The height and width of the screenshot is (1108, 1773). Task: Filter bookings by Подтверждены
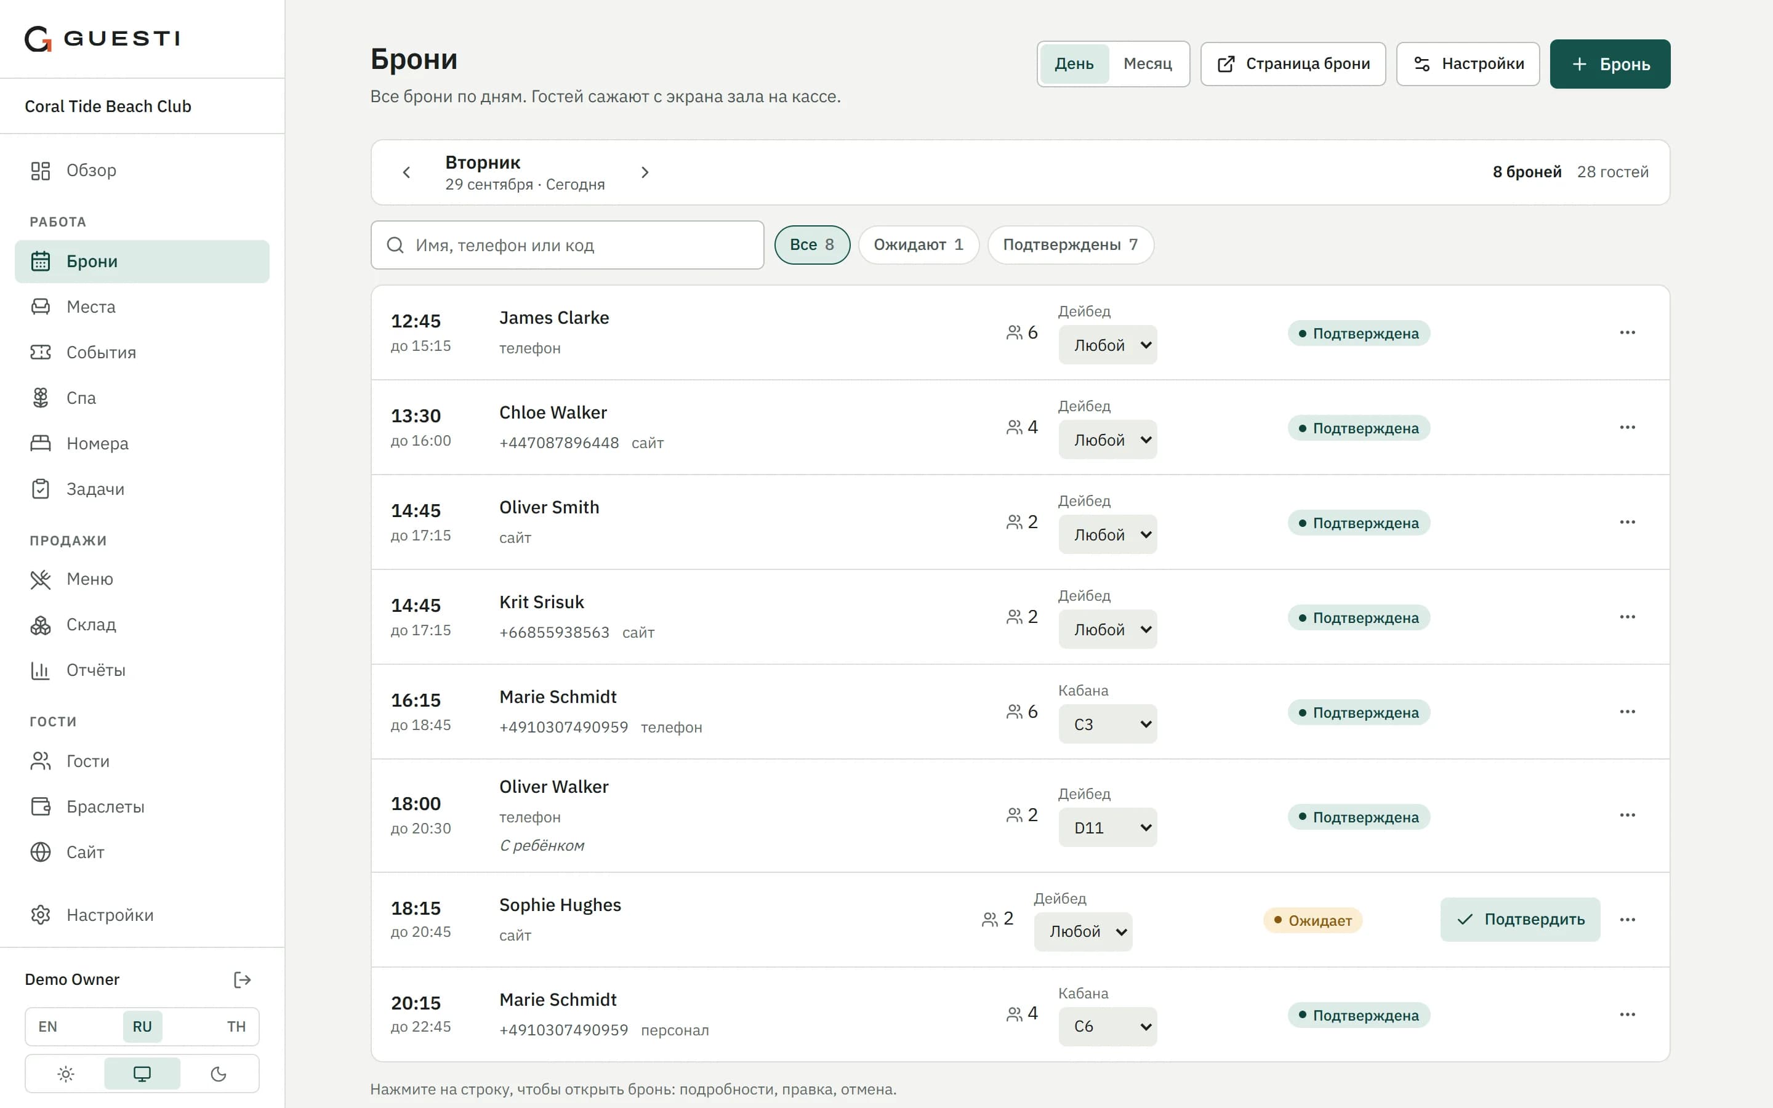tap(1071, 245)
